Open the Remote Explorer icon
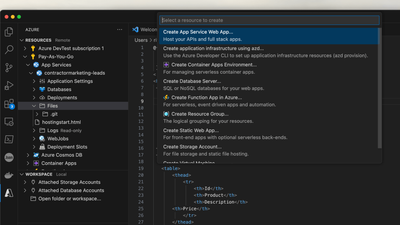 (9, 122)
